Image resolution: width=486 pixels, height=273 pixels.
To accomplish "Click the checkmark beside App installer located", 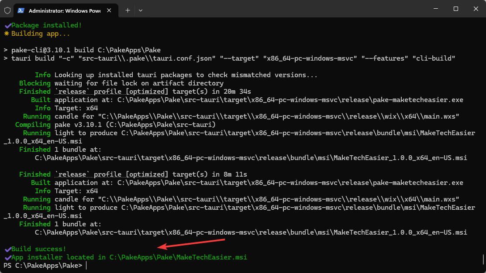I will [7, 257].
